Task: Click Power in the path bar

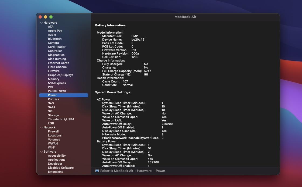Action: 160,171
